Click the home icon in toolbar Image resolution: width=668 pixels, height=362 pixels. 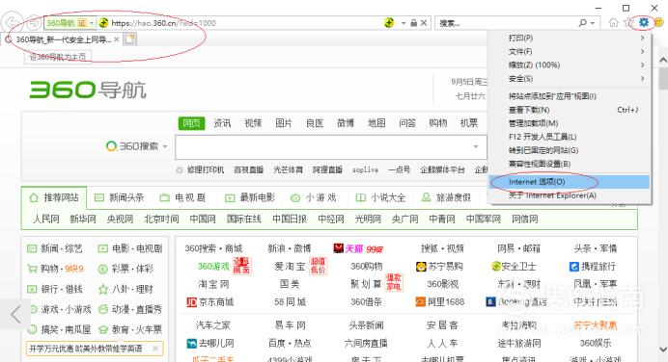[614, 22]
